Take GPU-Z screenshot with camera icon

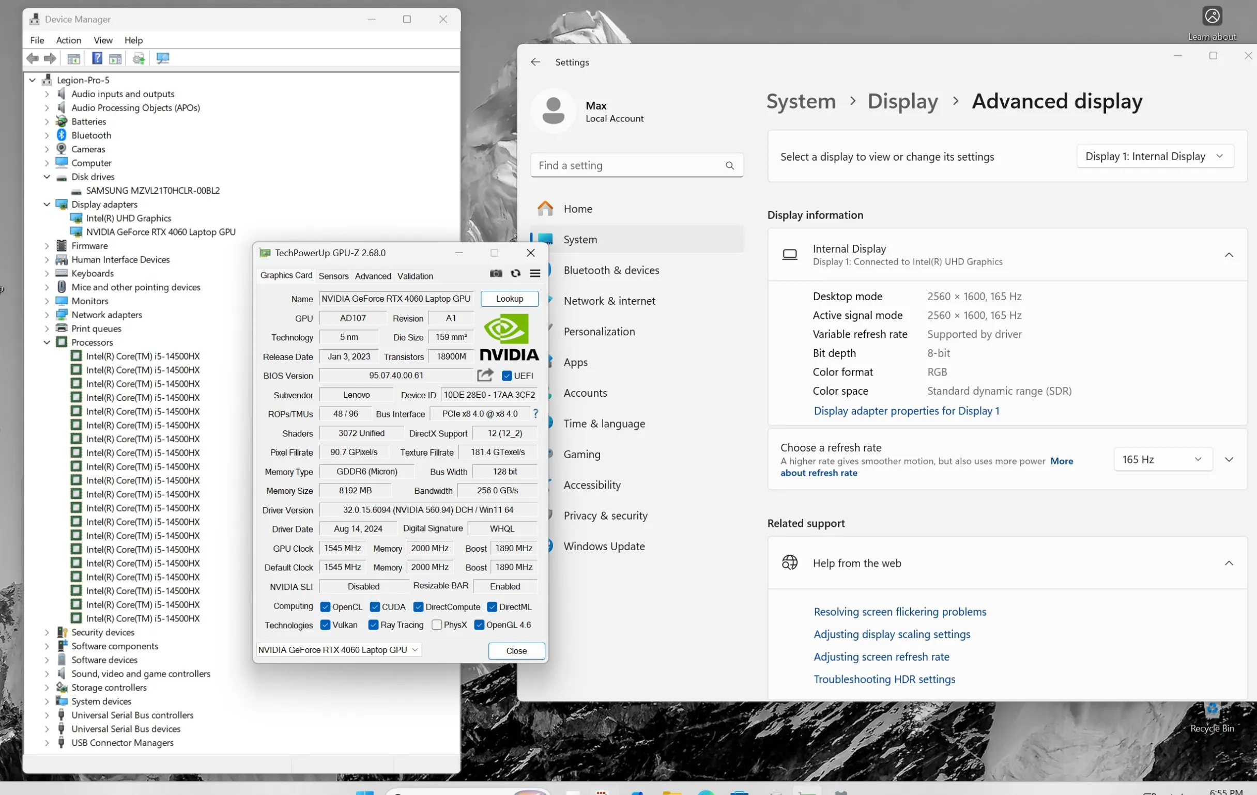pyautogui.click(x=495, y=273)
